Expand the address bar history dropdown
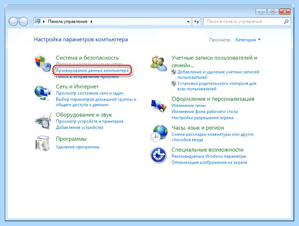 [x=188, y=22]
